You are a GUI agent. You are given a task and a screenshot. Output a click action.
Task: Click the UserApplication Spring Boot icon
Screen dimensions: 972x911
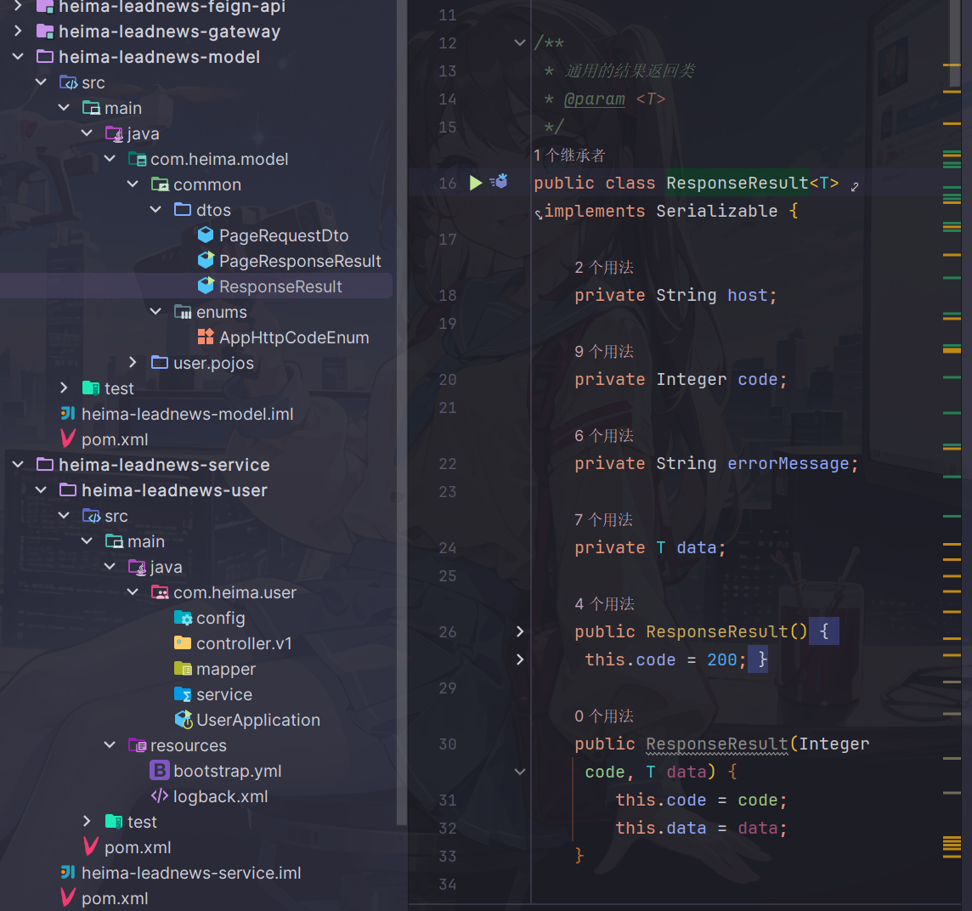pos(184,720)
